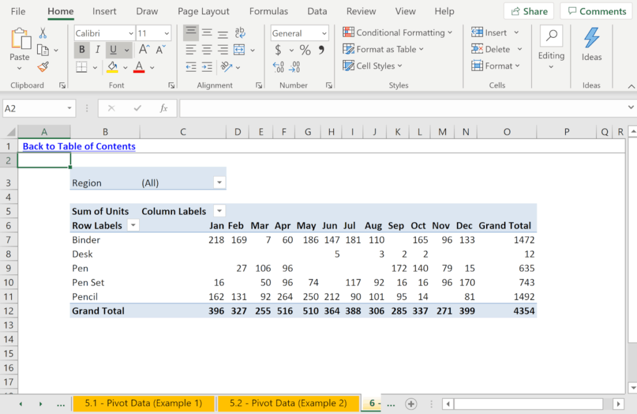
Task: Apply percent style formatting
Action: [x=305, y=50]
